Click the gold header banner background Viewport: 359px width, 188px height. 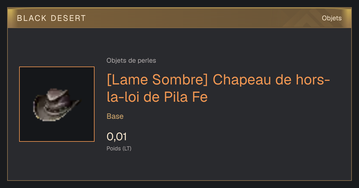(x=180, y=18)
